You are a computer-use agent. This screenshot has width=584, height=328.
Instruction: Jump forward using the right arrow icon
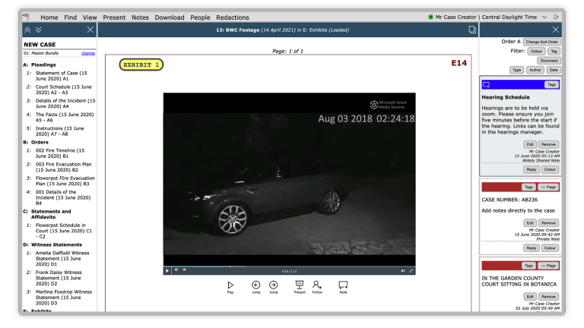pyautogui.click(x=274, y=285)
